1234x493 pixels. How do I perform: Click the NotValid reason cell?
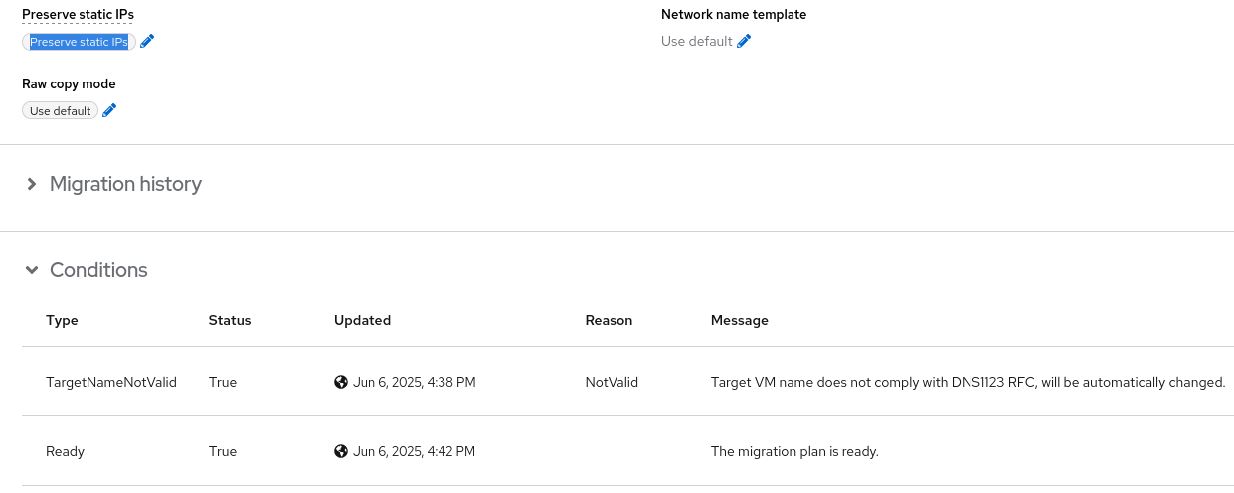point(612,382)
